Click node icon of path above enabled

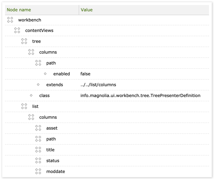(38, 63)
